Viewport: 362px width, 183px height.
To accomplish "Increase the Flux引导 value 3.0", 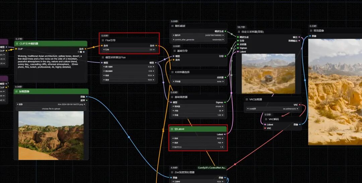I will (x=154, y=50).
